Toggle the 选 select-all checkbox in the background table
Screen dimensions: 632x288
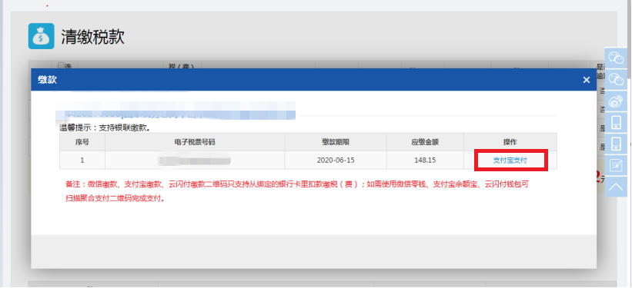point(61,65)
